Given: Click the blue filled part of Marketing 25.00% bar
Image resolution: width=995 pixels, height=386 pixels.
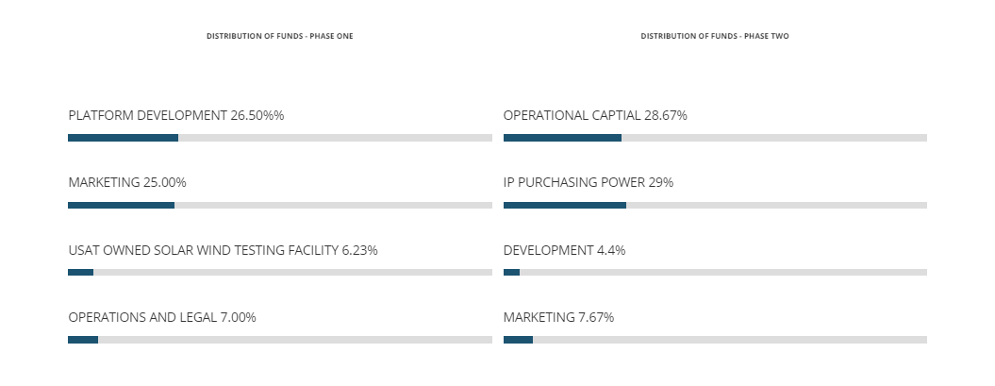Looking at the screenshot, I should click(x=121, y=205).
